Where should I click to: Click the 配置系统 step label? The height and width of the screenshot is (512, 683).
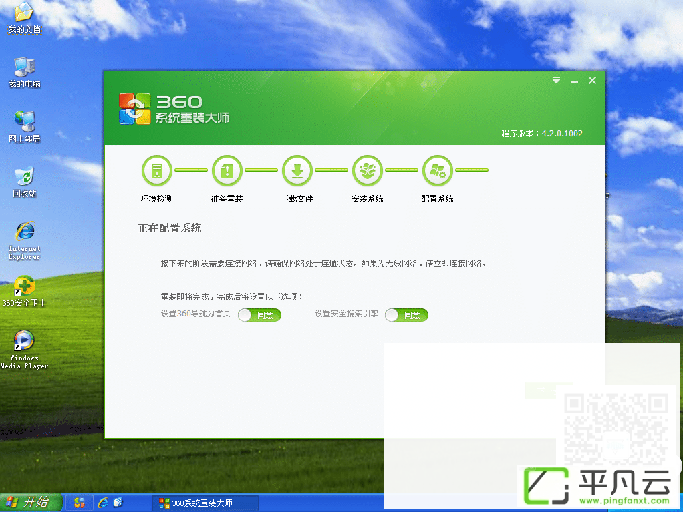(437, 199)
